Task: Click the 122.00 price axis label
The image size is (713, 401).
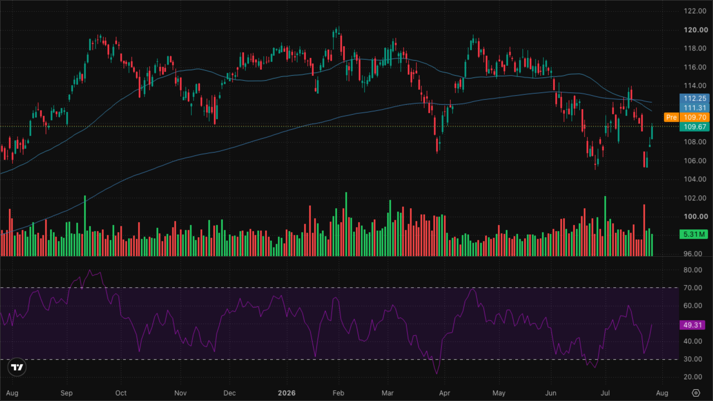Action: pyautogui.click(x=695, y=11)
